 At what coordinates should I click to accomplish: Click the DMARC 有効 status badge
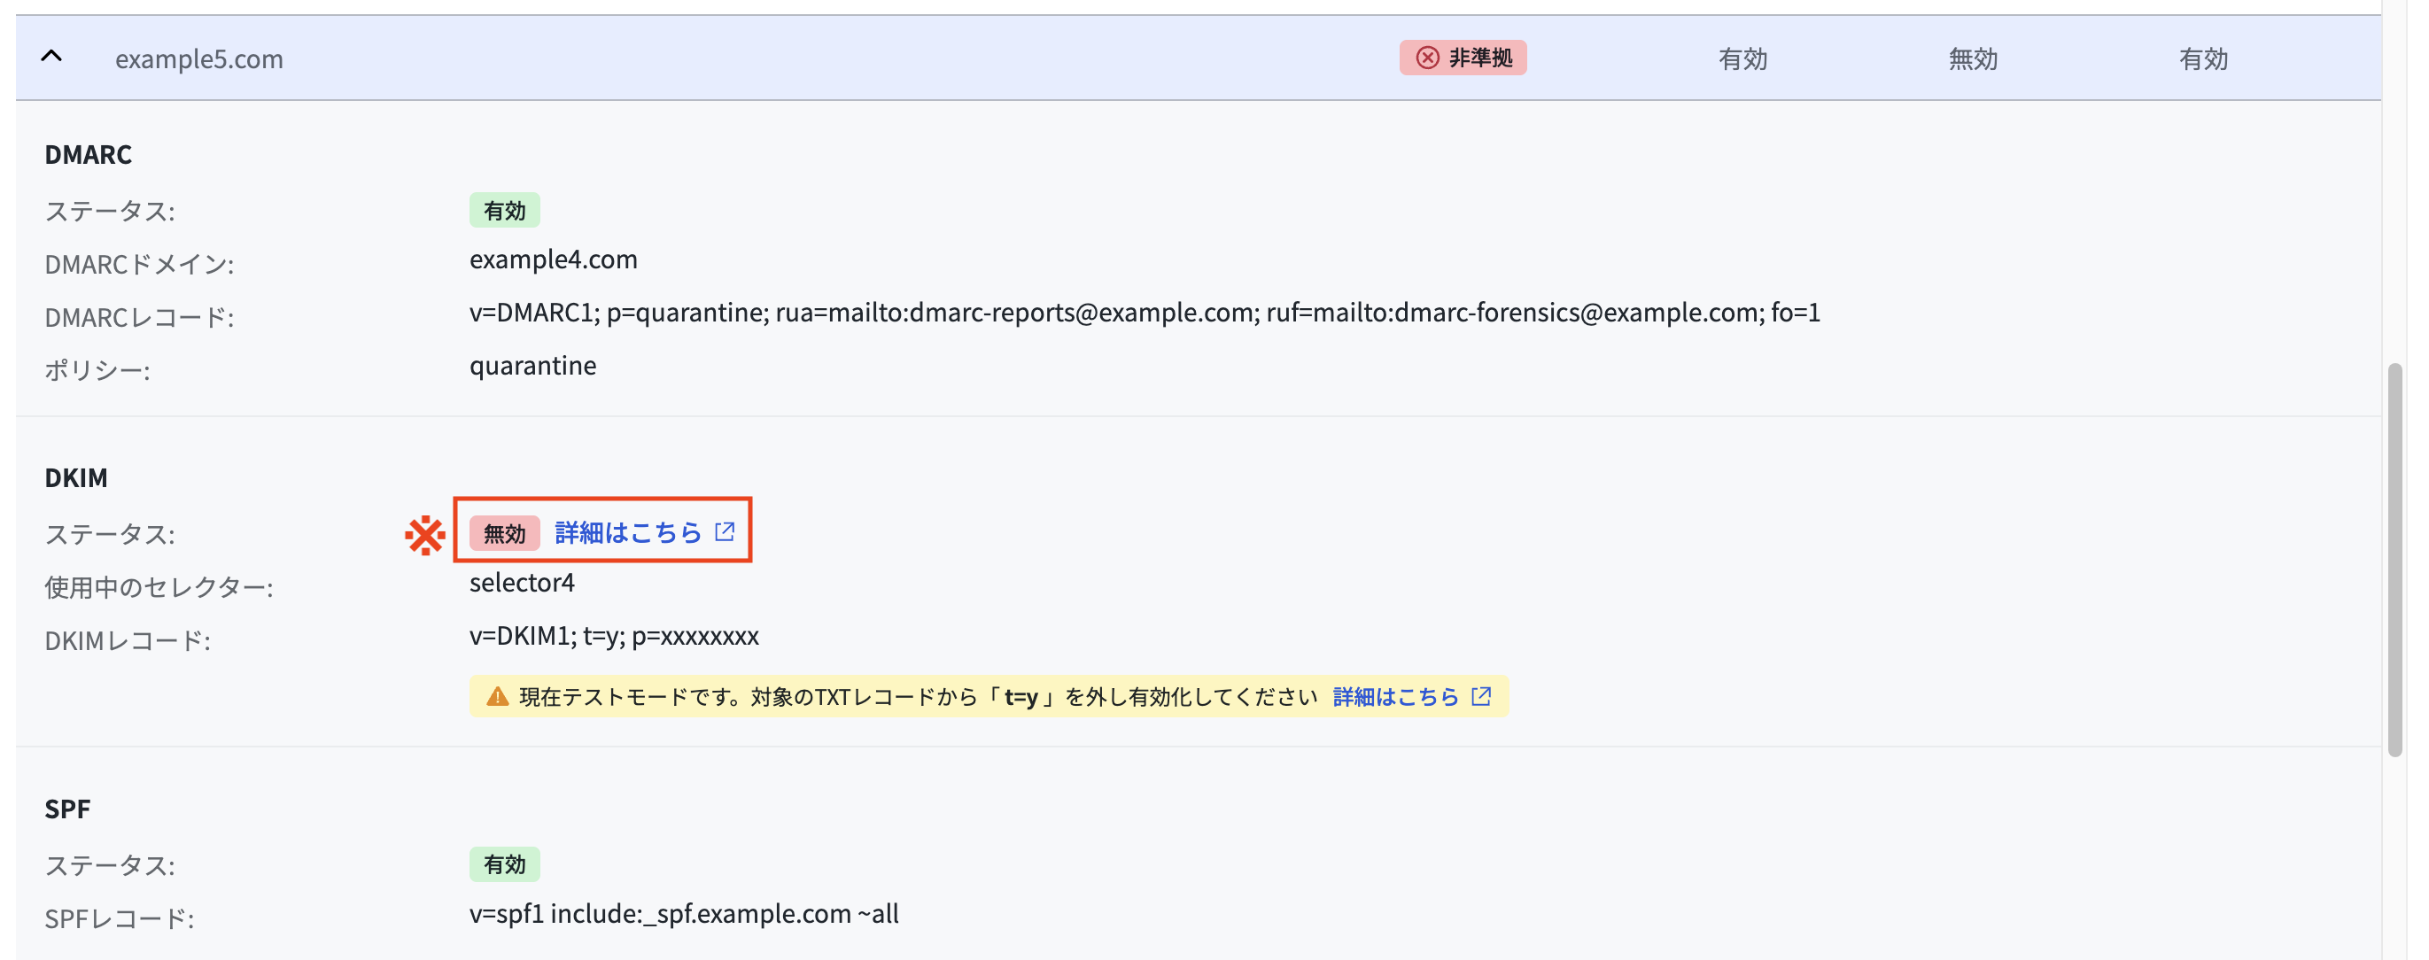(x=504, y=210)
